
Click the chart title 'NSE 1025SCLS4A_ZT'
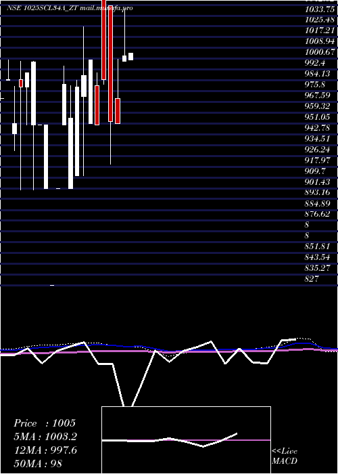(43, 8)
